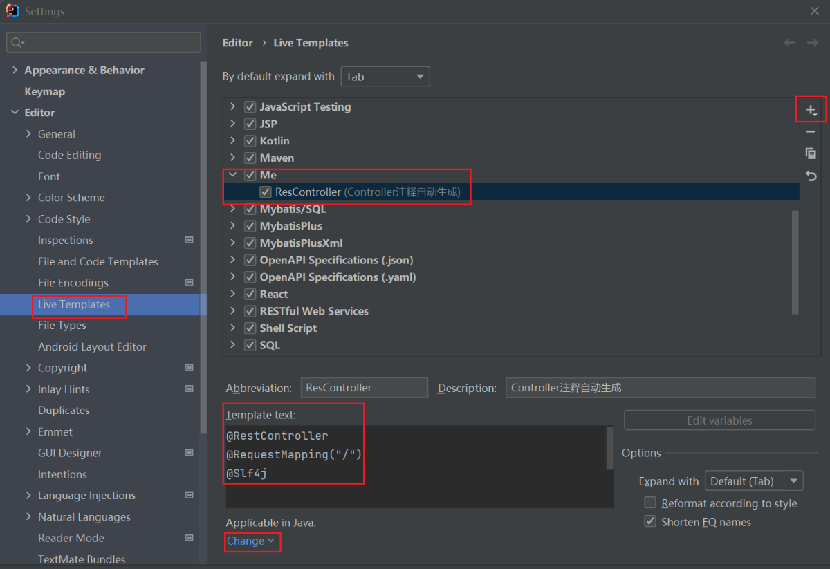Click the project-level icon beside Inspections
The image size is (830, 569).
(190, 240)
